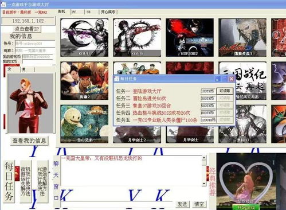Click the 我的游戏币 field
The image size is (286, 210).
38,57
